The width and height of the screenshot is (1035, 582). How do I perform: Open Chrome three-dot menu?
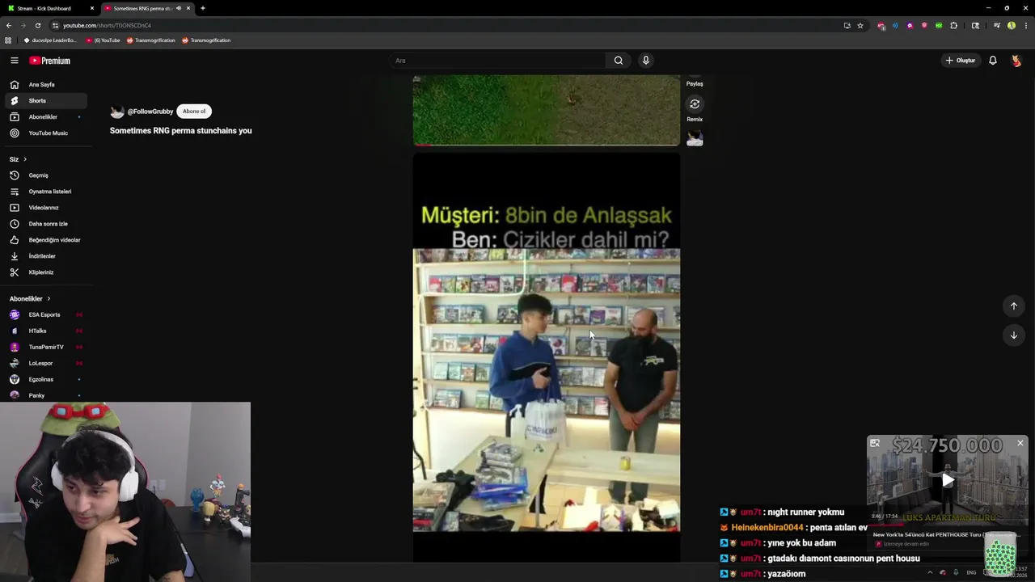(x=1025, y=25)
